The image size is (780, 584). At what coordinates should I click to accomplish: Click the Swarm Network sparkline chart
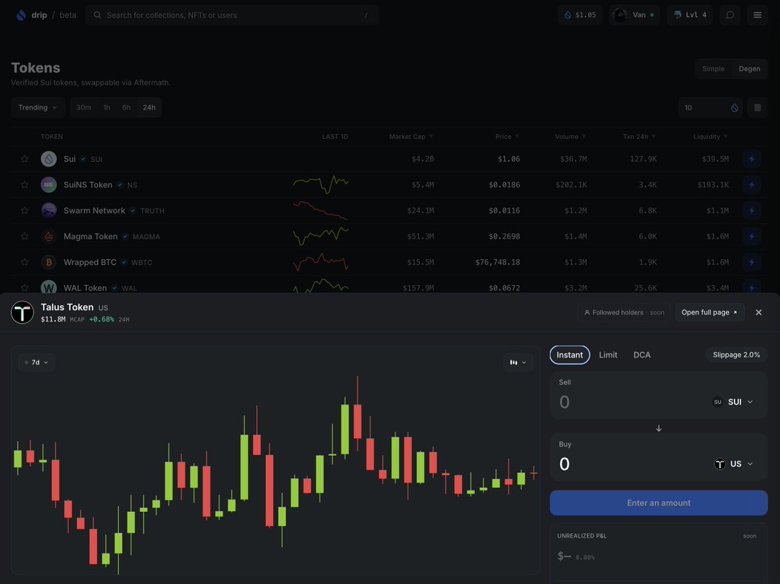pyautogui.click(x=320, y=210)
